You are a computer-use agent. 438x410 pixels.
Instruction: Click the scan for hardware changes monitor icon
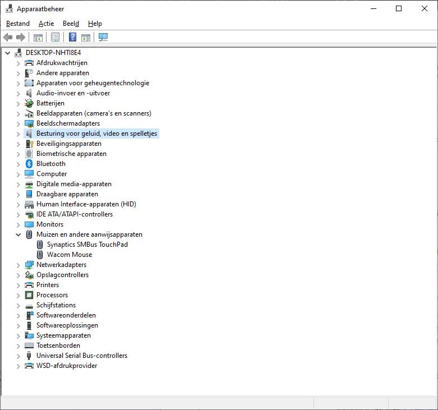(x=103, y=38)
